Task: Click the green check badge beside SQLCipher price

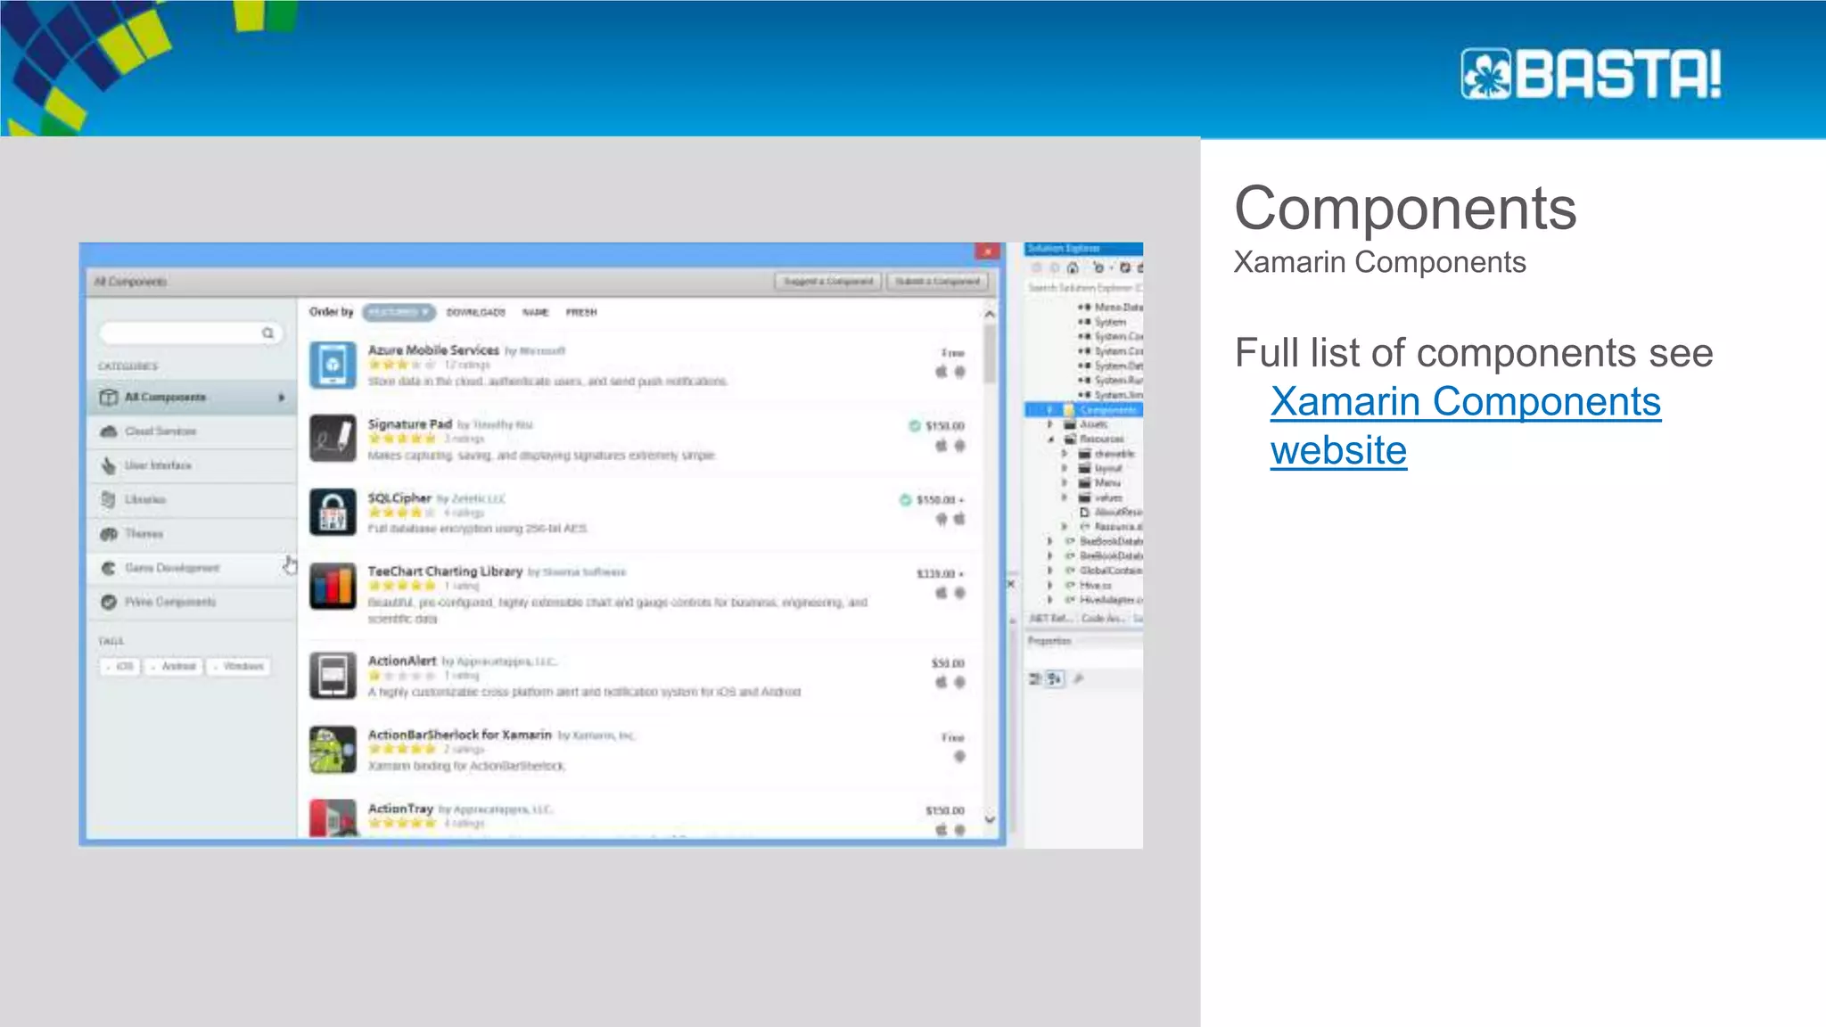Action: 905,500
